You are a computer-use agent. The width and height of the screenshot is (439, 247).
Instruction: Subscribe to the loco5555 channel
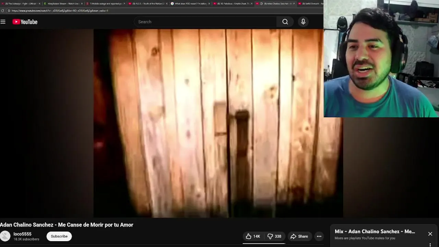(59, 236)
